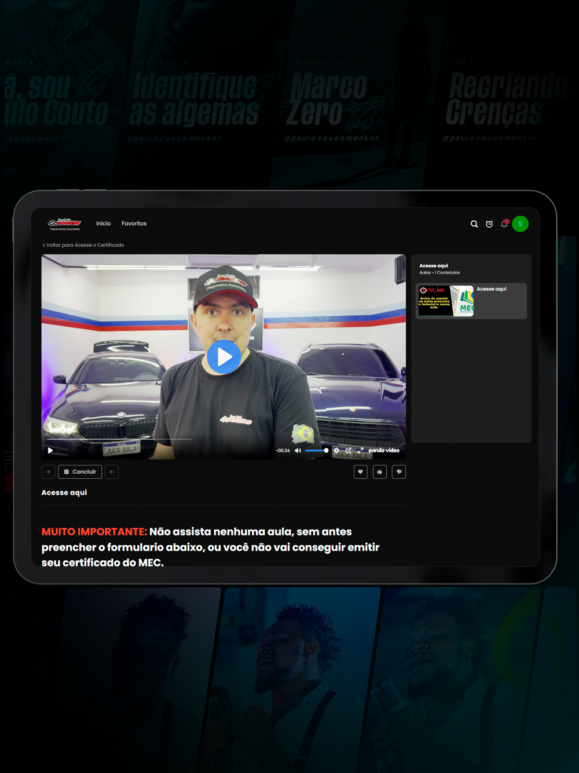
Task: Open the search magnifier icon
Action: tap(474, 224)
